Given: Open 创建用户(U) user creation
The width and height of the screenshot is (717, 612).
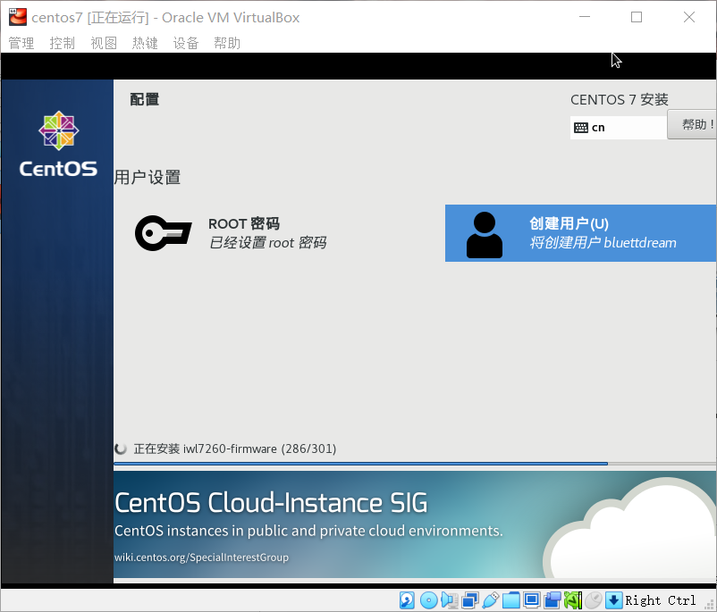Looking at the screenshot, I should (x=581, y=233).
